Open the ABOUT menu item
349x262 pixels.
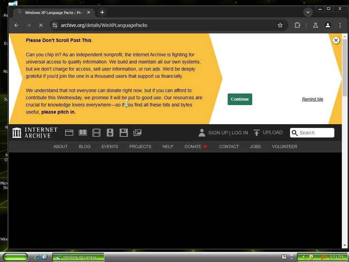[60, 147]
